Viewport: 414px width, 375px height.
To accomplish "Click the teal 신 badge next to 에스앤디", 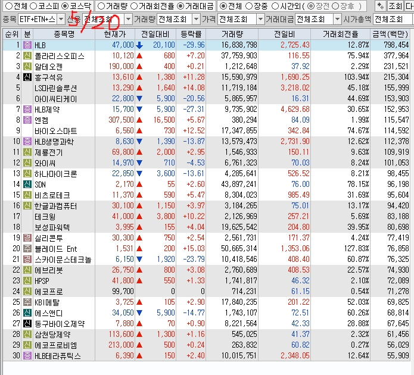I will coord(27,312).
